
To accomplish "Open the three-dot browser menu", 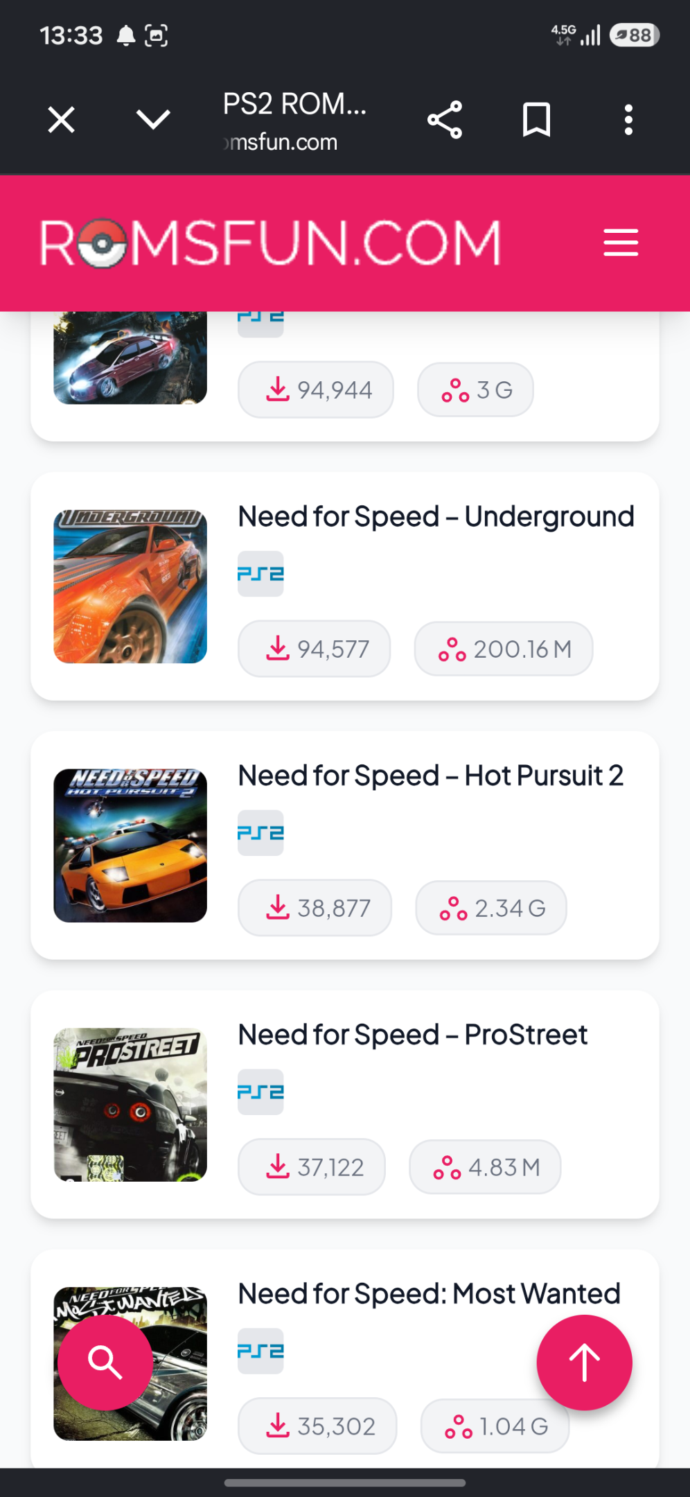I will tap(628, 120).
